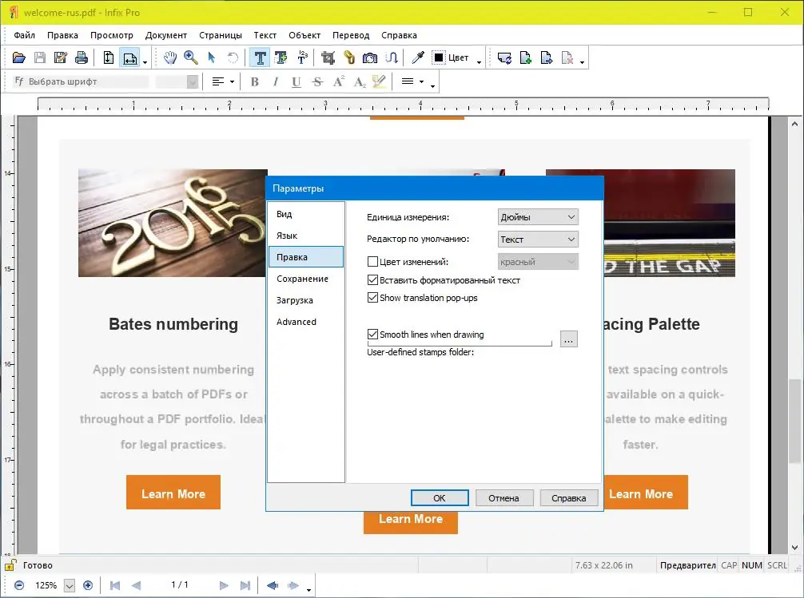Image resolution: width=804 pixels, height=598 pixels.
Task: Uncheck 'Show translation pop-ups'
Action: pyautogui.click(x=372, y=298)
